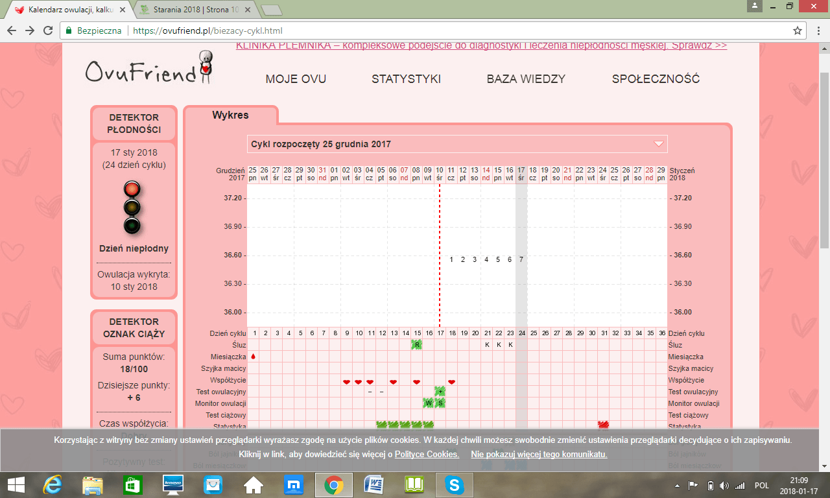Select the W ovulation monitor marker

pos(428,403)
